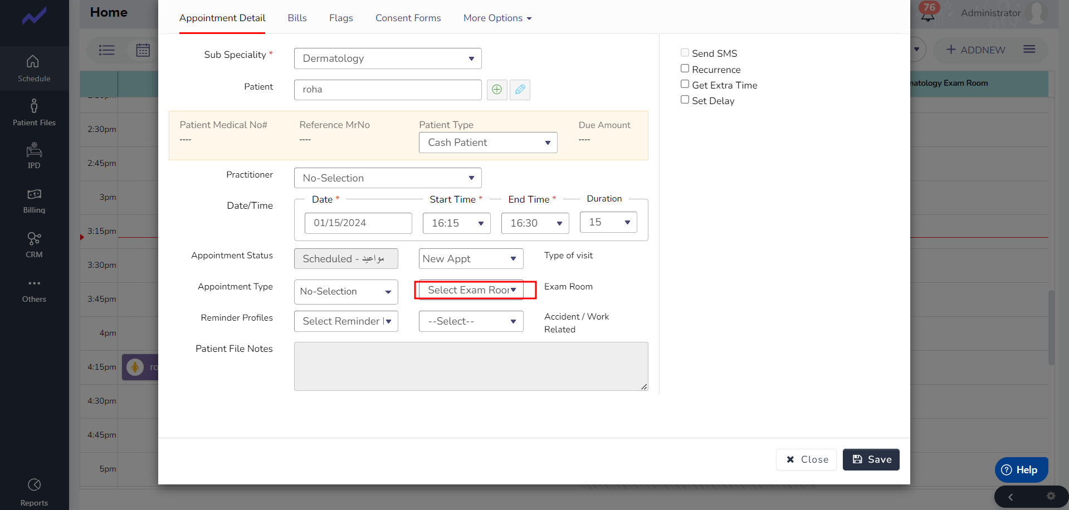Open Reports from the sidebar
Viewport: 1069px width, 510px height.
click(x=34, y=492)
